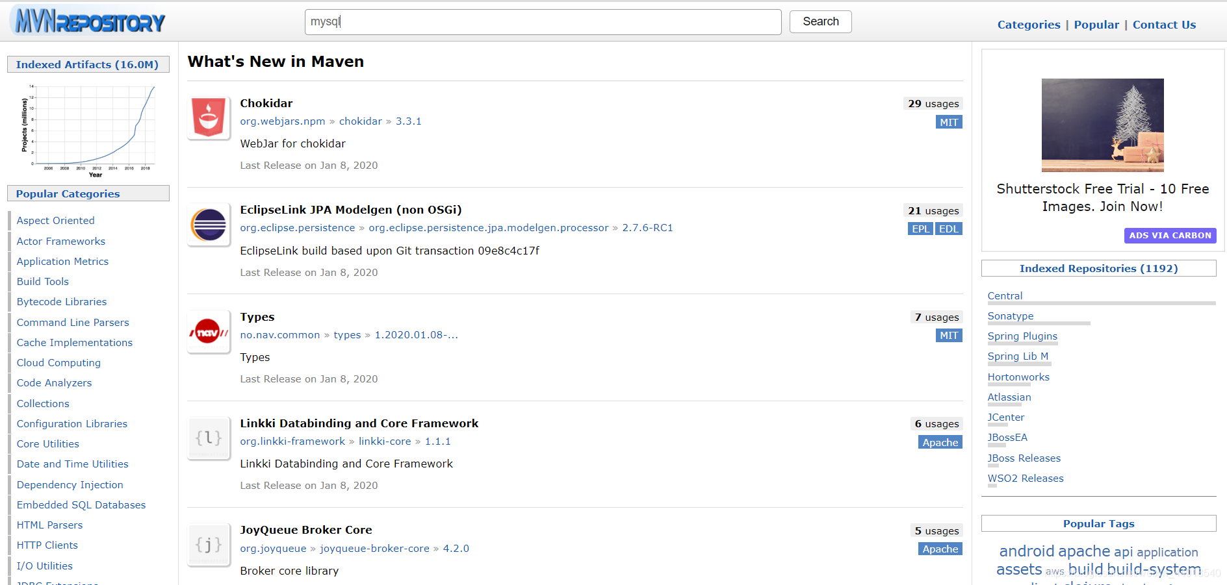The image size is (1227, 585).
Task: Open EclipseLink JPA Modelgen (non OSGi) title
Action: tap(350, 210)
